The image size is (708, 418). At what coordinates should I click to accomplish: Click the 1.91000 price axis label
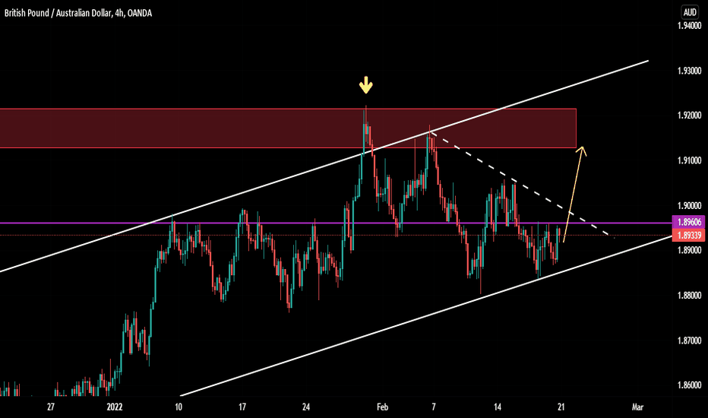689,161
